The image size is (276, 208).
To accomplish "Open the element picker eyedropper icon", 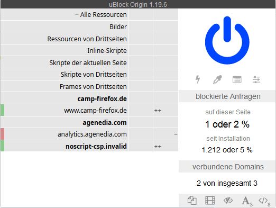I will [217, 79].
